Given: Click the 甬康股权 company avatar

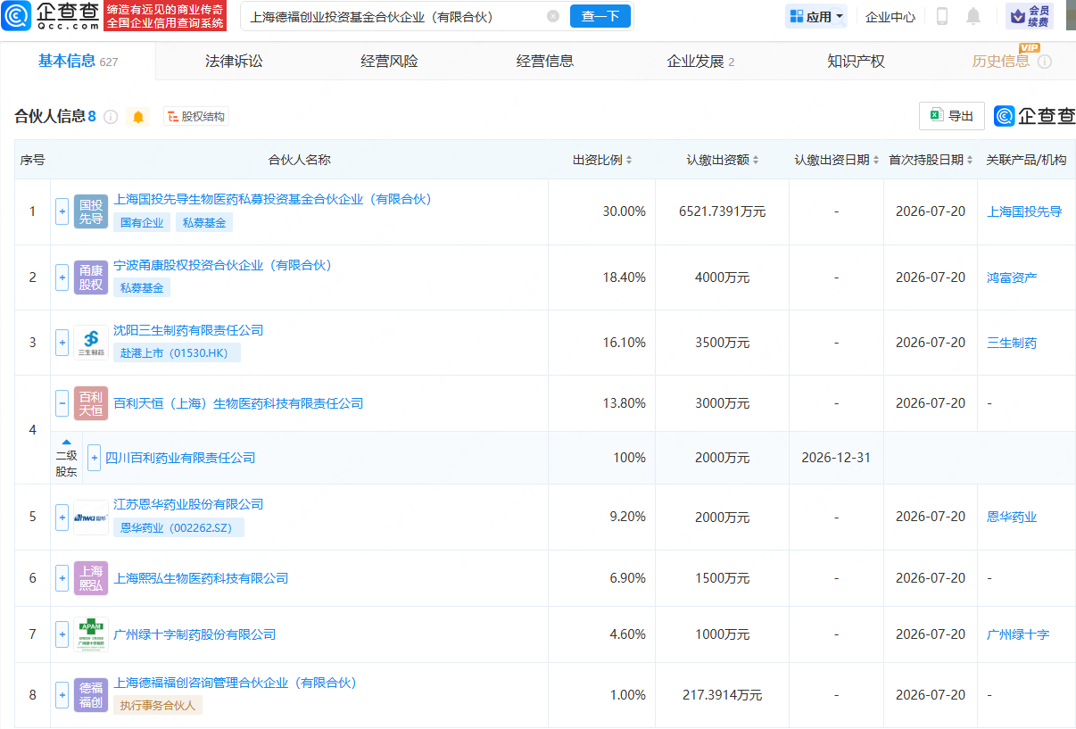Looking at the screenshot, I should point(91,278).
